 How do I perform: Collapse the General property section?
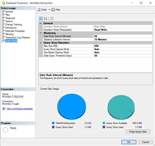(x=41, y=23)
